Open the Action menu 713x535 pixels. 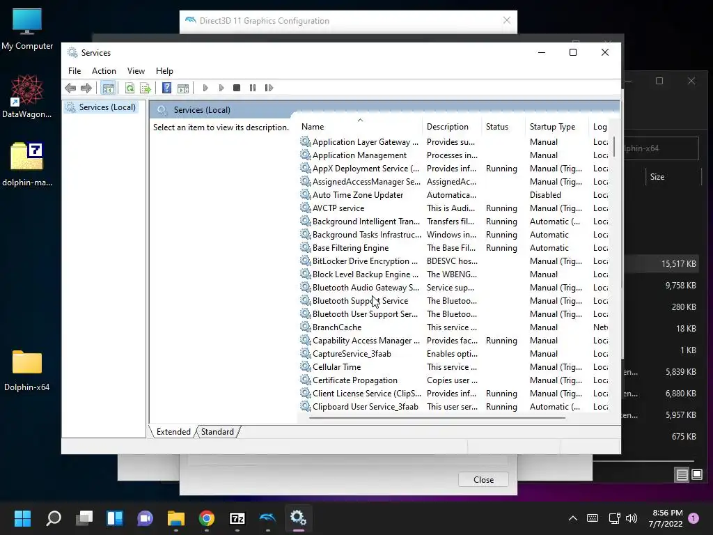pyautogui.click(x=104, y=71)
